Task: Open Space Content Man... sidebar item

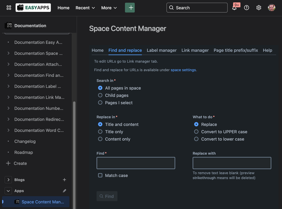Action: pyautogui.click(x=36, y=202)
